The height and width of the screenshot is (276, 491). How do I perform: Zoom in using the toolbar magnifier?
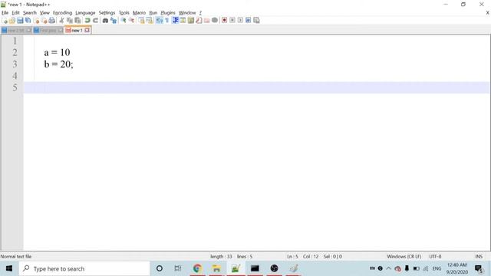[x=124, y=21]
